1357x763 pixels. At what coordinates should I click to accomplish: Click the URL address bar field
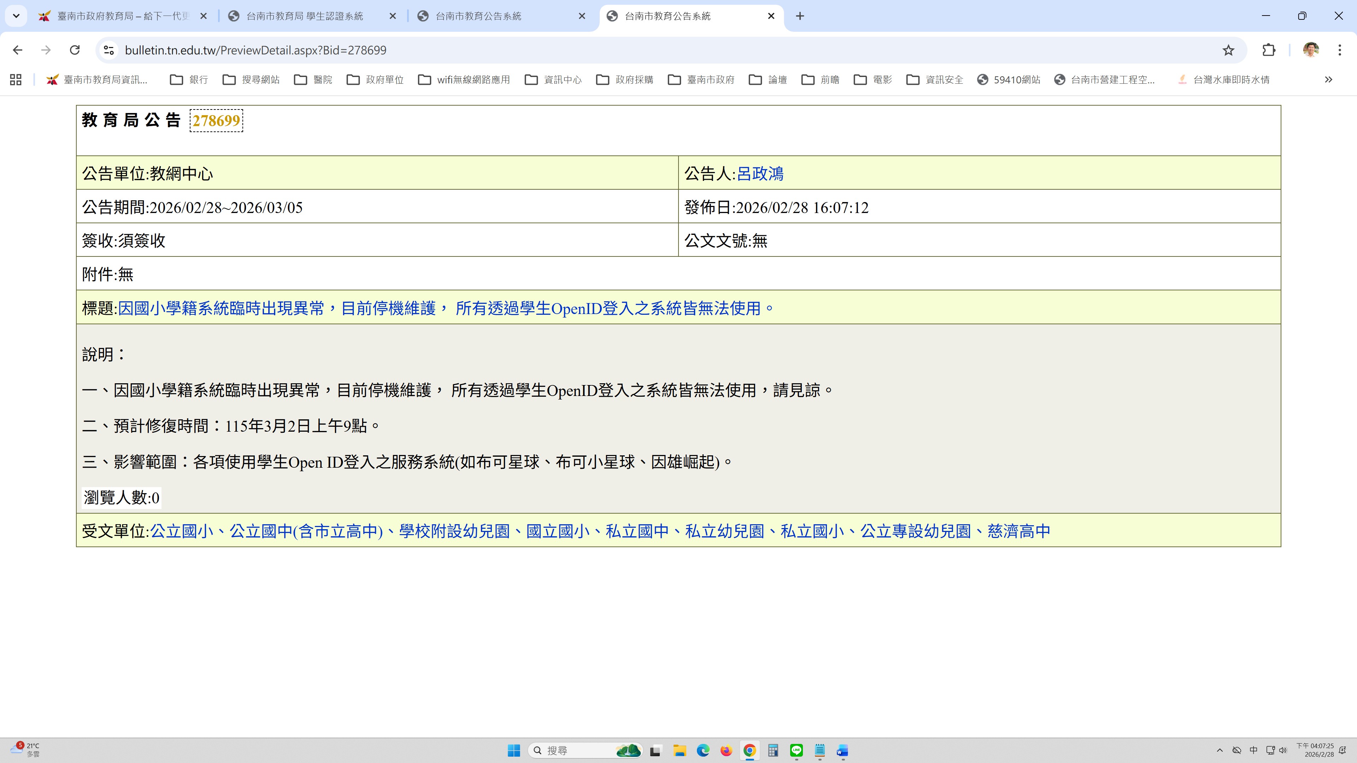click(632, 50)
